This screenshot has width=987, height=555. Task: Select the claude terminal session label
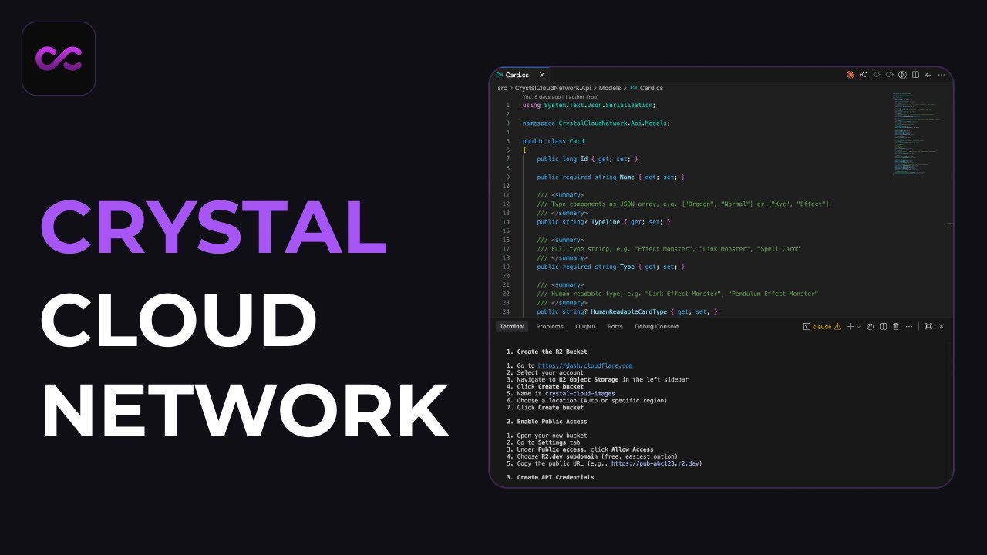pyautogui.click(x=822, y=327)
